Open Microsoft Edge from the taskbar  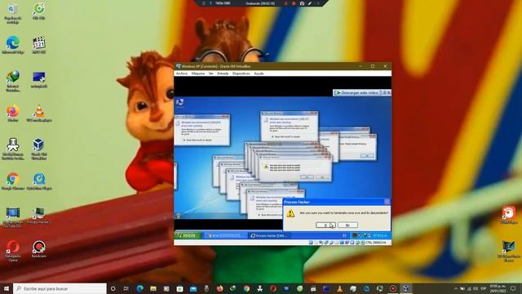coord(139,288)
